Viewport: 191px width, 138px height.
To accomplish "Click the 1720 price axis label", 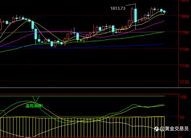I will click(x=185, y=82).
